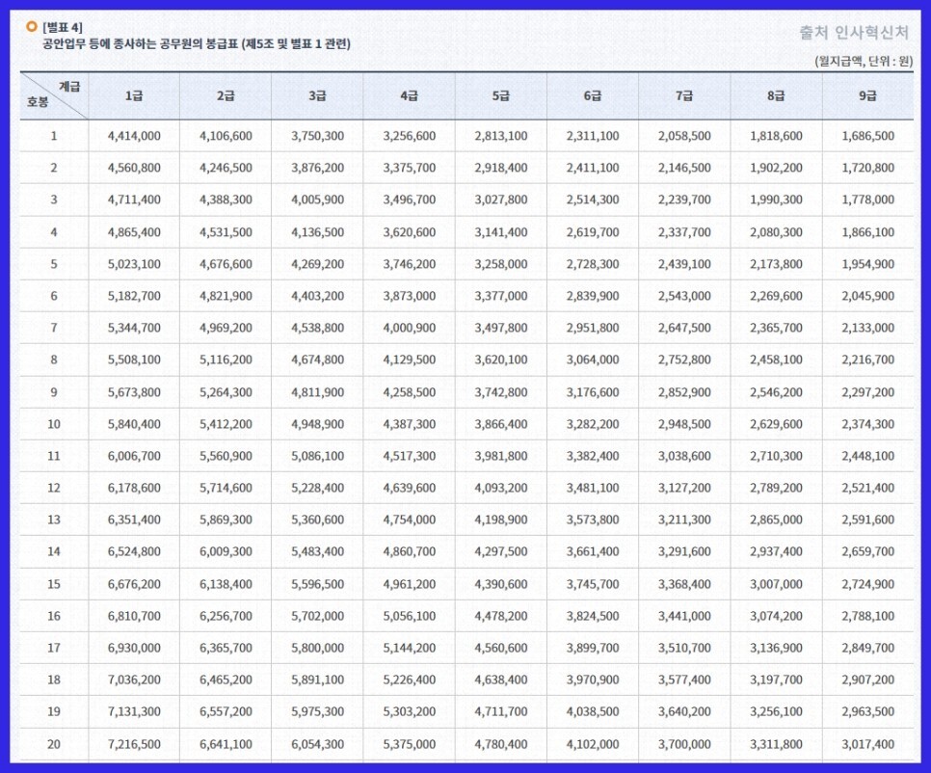Select the cell 4,811,900
The image size is (931, 773).
click(x=317, y=392)
